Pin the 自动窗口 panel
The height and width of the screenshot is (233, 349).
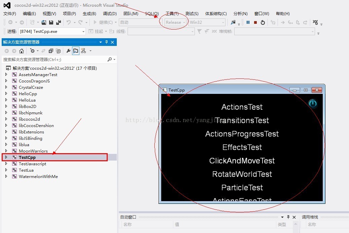pyautogui.click(x=288, y=217)
